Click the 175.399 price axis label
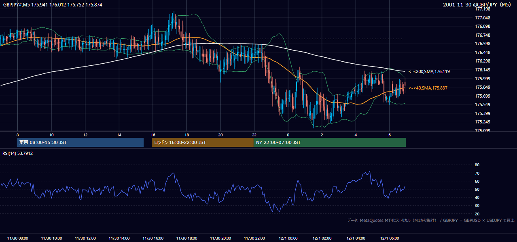Viewport: 517px width, 242px height. point(483,114)
